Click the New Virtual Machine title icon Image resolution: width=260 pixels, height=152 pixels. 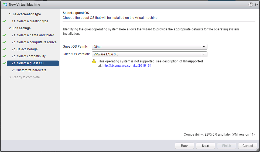(x=5, y=5)
